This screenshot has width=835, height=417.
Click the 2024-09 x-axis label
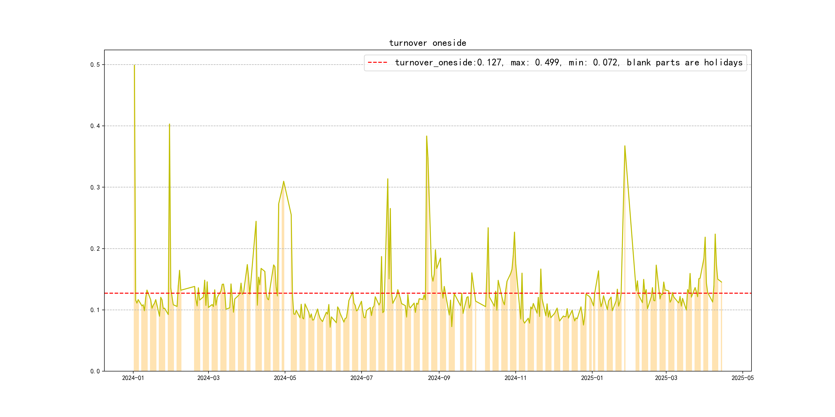439,378
